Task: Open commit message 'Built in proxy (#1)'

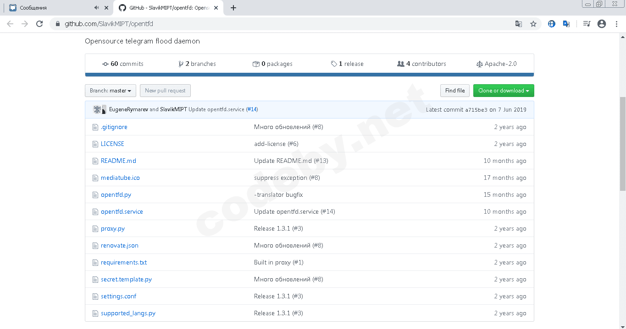Action: [279, 263]
